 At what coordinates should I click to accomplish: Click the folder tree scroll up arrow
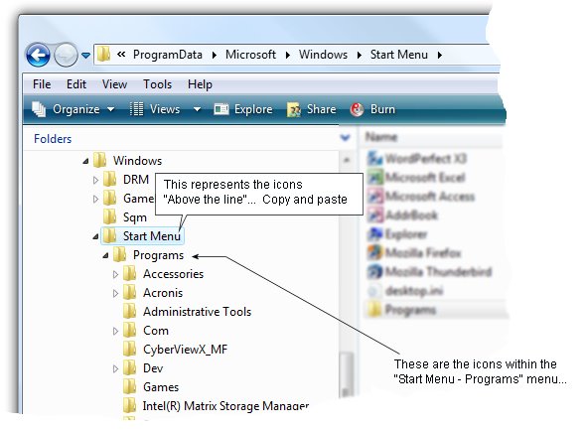pyautogui.click(x=347, y=160)
